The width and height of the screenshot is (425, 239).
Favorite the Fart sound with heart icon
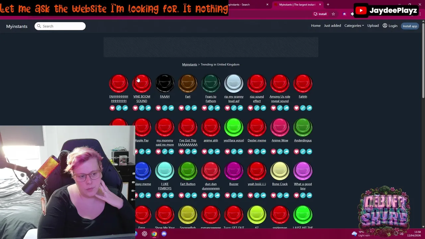coord(181,108)
